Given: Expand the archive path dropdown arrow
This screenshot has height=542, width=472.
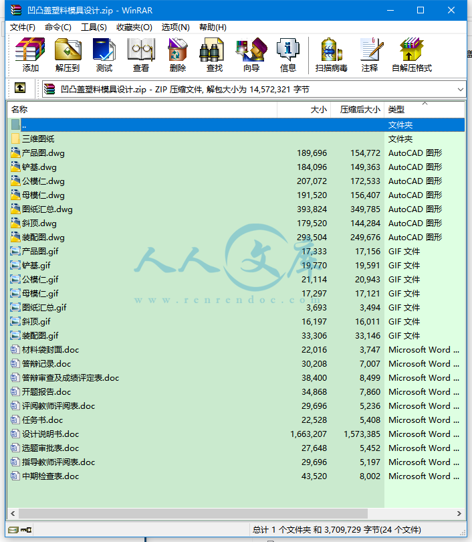Looking at the screenshot, I should (x=460, y=90).
